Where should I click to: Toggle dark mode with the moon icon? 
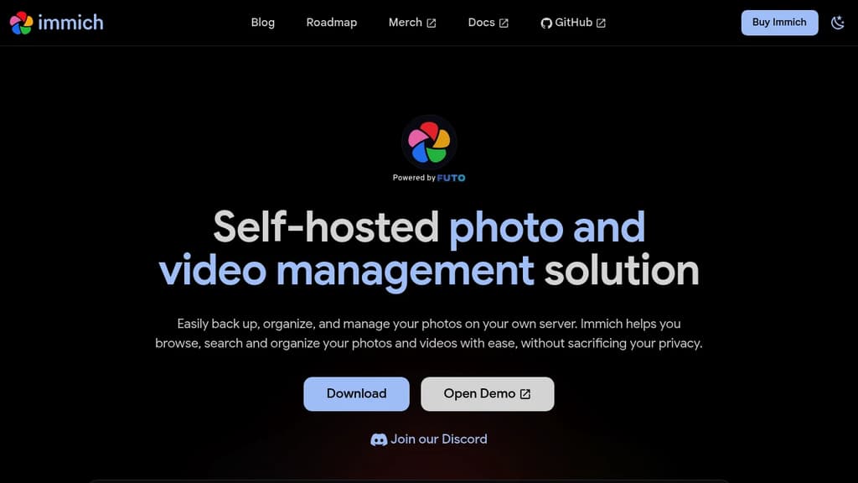tap(838, 23)
